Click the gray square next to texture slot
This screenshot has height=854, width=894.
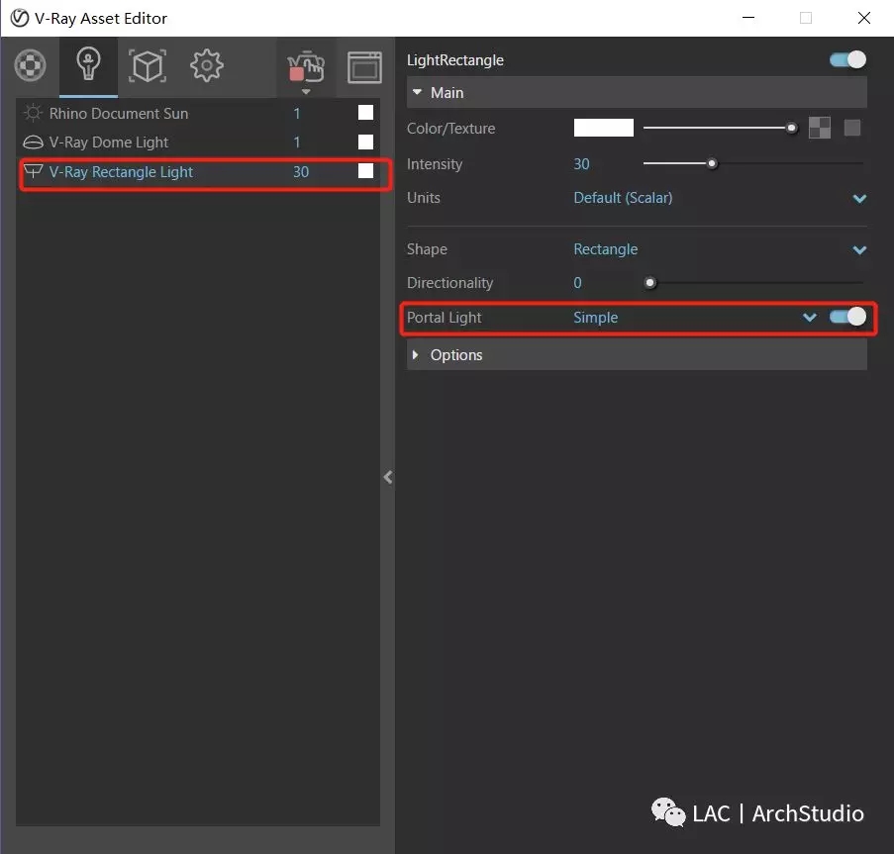851,129
